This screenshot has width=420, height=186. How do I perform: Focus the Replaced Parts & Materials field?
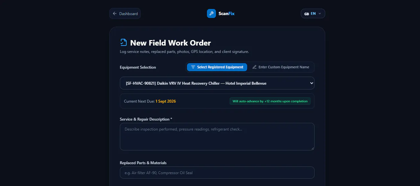(x=217, y=173)
